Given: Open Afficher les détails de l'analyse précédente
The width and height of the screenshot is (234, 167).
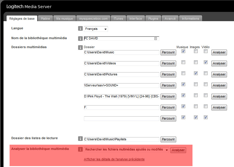Looking at the screenshot, I should 114,159.
